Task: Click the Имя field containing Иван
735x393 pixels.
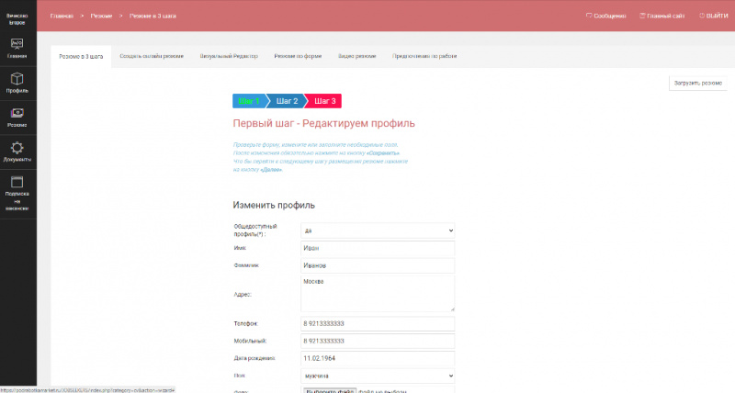Action: pos(378,248)
